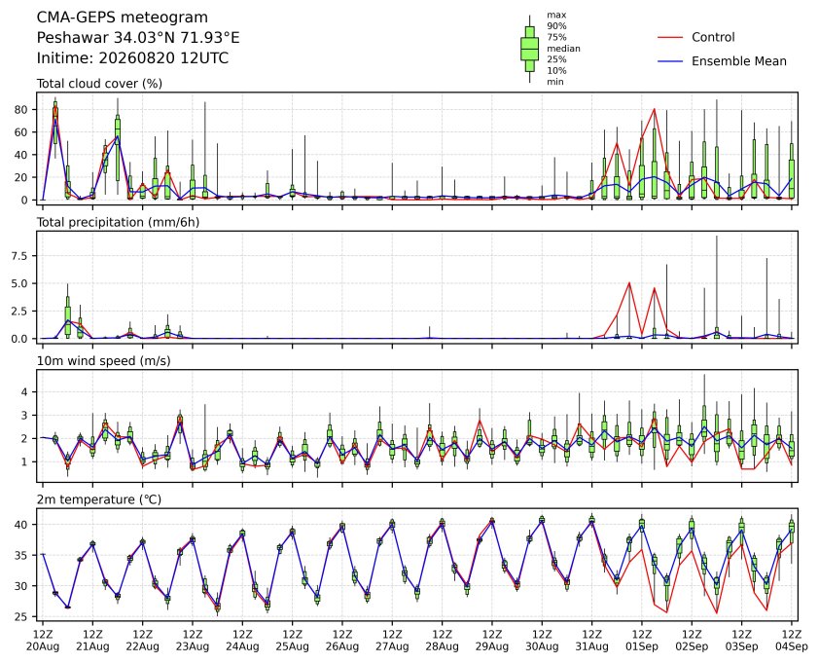Click the green box-plot legend icon

(530, 49)
